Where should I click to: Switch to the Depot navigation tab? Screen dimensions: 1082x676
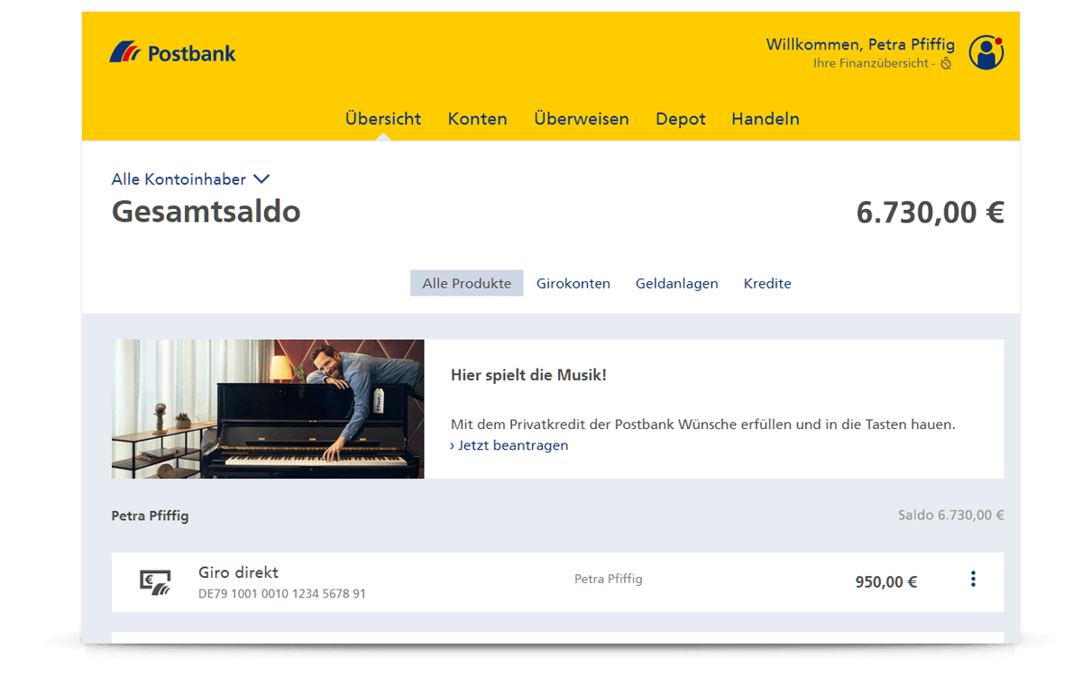tap(681, 119)
